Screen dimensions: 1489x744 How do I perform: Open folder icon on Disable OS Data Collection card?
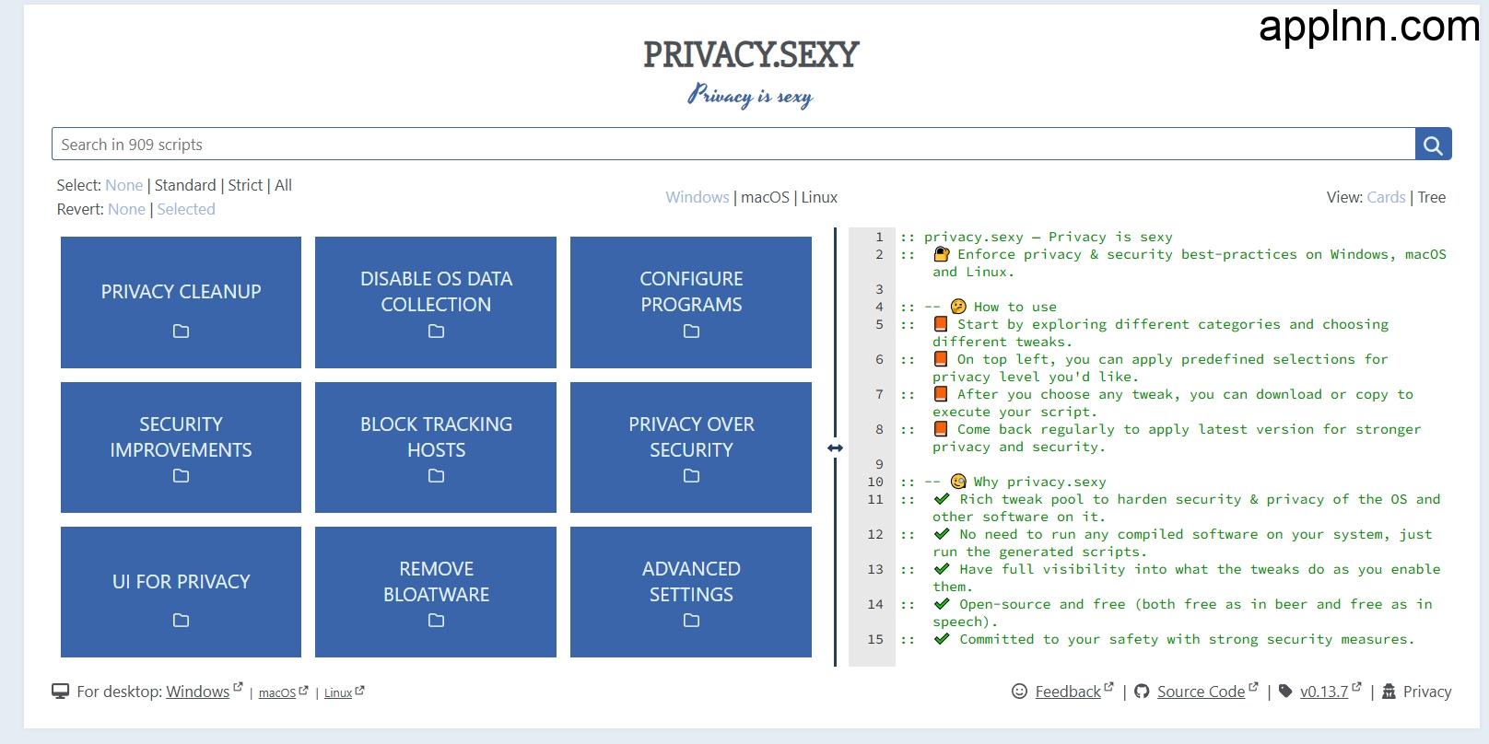click(436, 331)
